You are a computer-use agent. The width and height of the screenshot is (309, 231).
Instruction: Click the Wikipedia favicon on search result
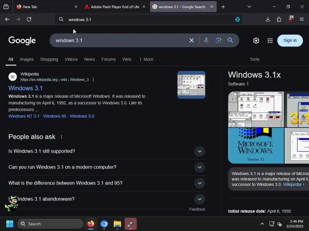(13, 77)
